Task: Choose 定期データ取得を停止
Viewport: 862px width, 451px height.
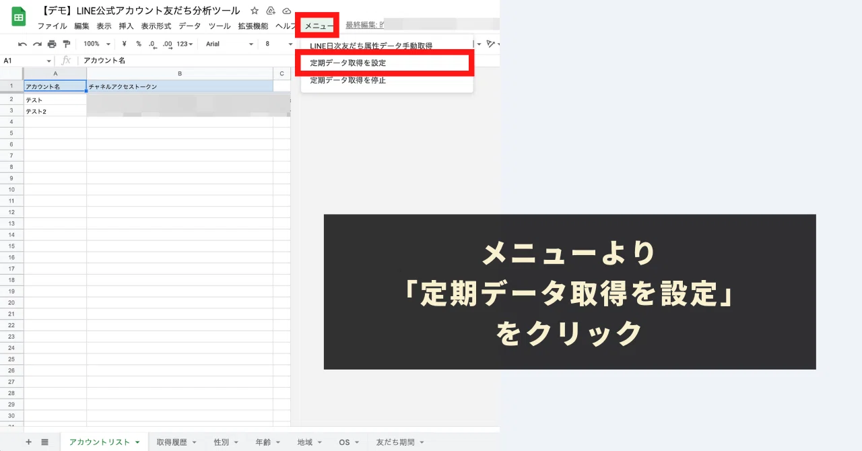Action: pyautogui.click(x=387, y=80)
